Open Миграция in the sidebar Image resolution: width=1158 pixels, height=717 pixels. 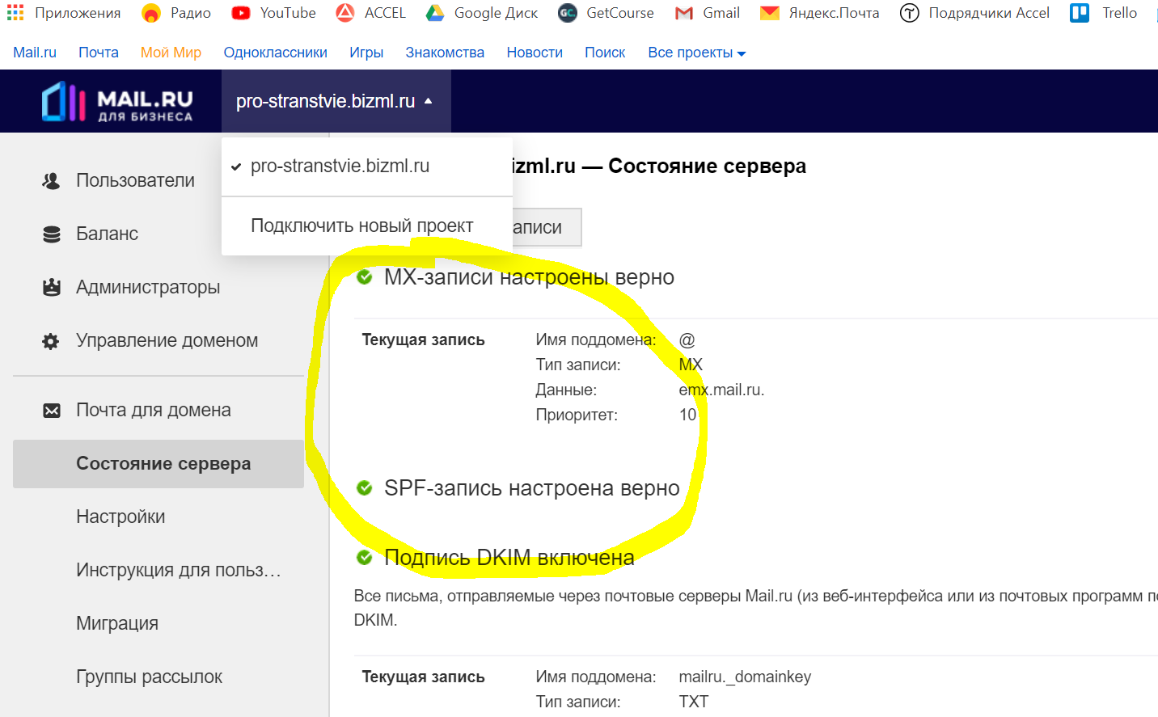[x=117, y=623]
